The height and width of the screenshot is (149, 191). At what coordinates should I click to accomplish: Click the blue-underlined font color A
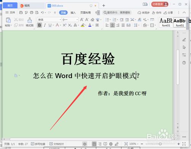pyautogui.click(x=90, y=25)
